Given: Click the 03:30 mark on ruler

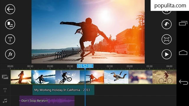Looking at the screenshot, I should 149,66.
